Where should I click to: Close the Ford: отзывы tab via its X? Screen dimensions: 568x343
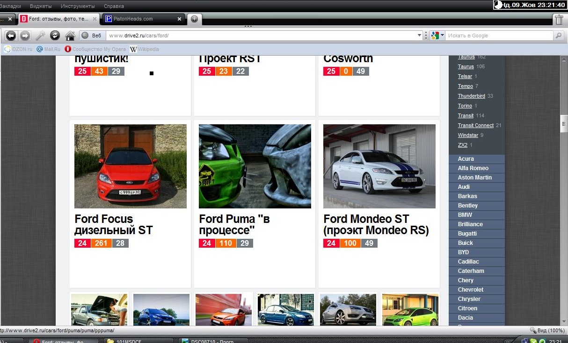click(95, 19)
